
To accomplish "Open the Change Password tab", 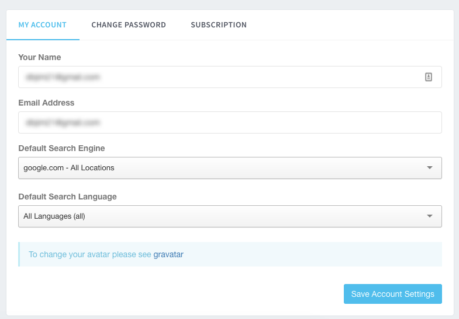I will (x=129, y=25).
